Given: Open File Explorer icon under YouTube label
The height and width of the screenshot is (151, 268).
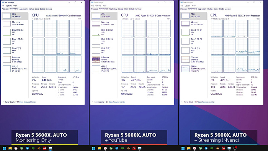Looking at the screenshot, I should (100, 148).
